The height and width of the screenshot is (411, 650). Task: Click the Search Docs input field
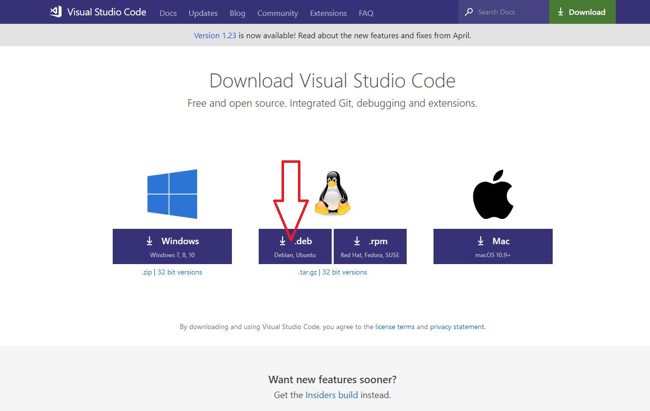coord(504,12)
